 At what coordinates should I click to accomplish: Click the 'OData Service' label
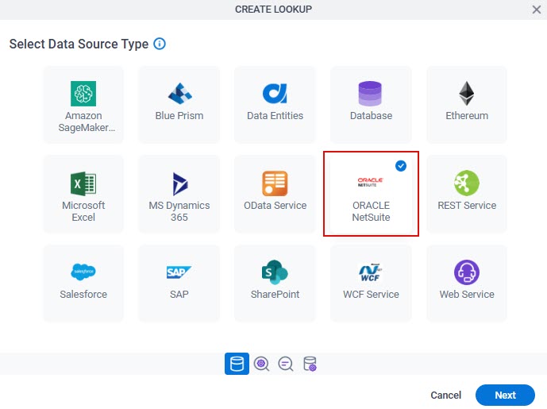pos(275,205)
